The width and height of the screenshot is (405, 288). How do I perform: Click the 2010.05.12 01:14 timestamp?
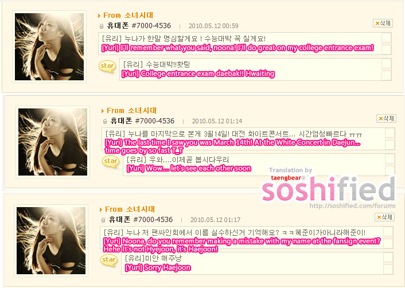[217, 121]
